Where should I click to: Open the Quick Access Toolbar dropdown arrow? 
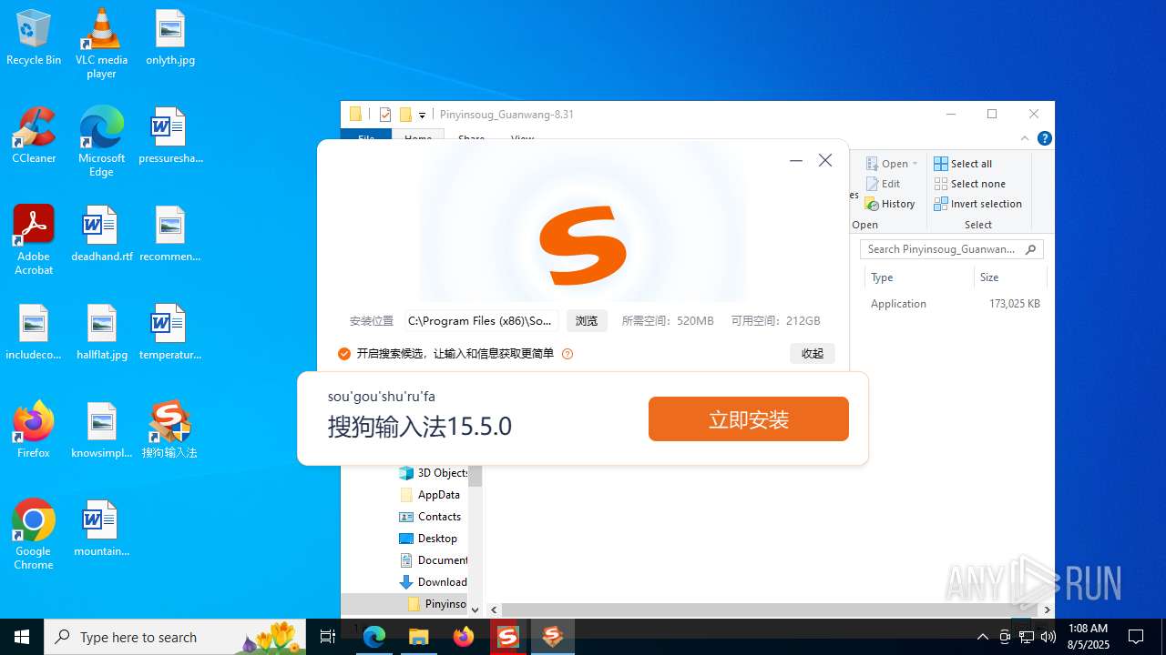[422, 116]
